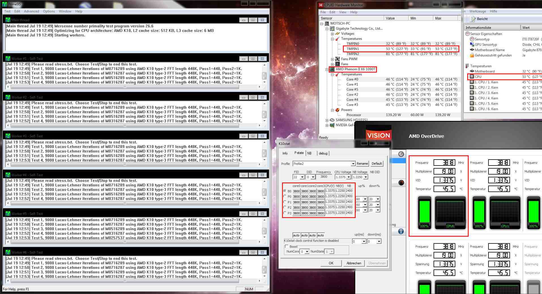Click the Powers flame icon
Screen dimensions: 542x294
(x=338, y=110)
